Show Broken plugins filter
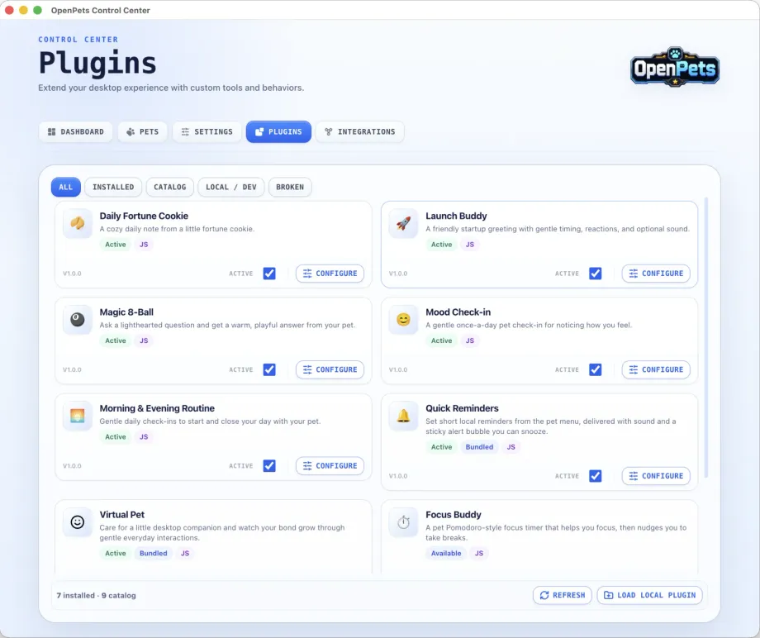 click(290, 187)
